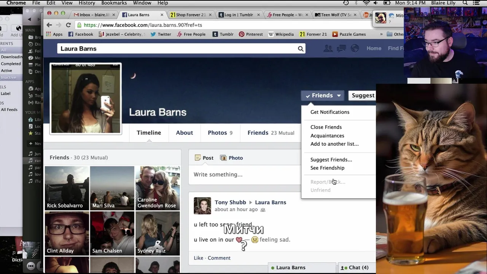Open the Twitter bookmark
Screen dimensions: 487x274
(x=161, y=34)
